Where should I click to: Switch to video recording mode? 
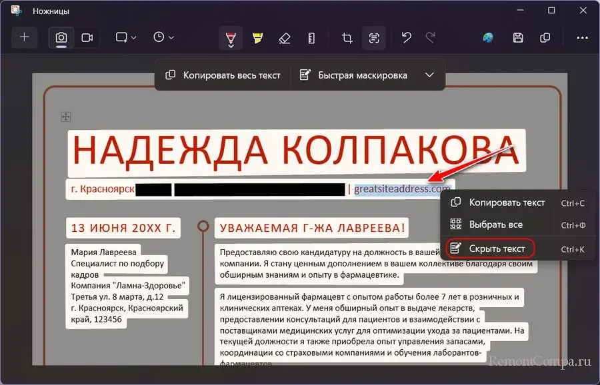click(87, 37)
